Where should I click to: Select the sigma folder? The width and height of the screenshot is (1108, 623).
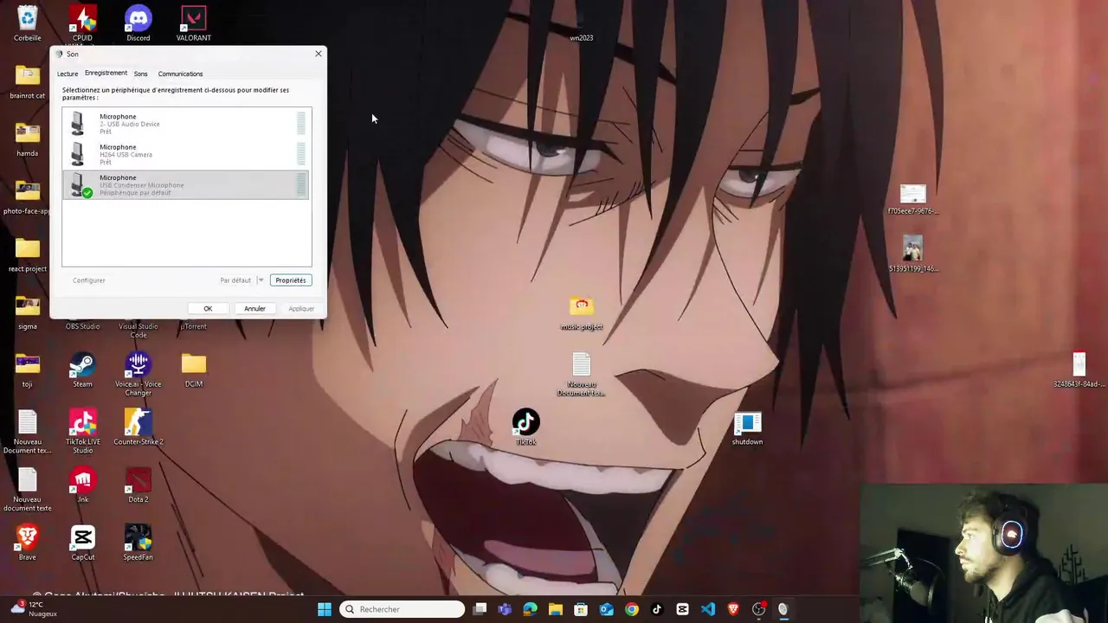click(x=28, y=311)
